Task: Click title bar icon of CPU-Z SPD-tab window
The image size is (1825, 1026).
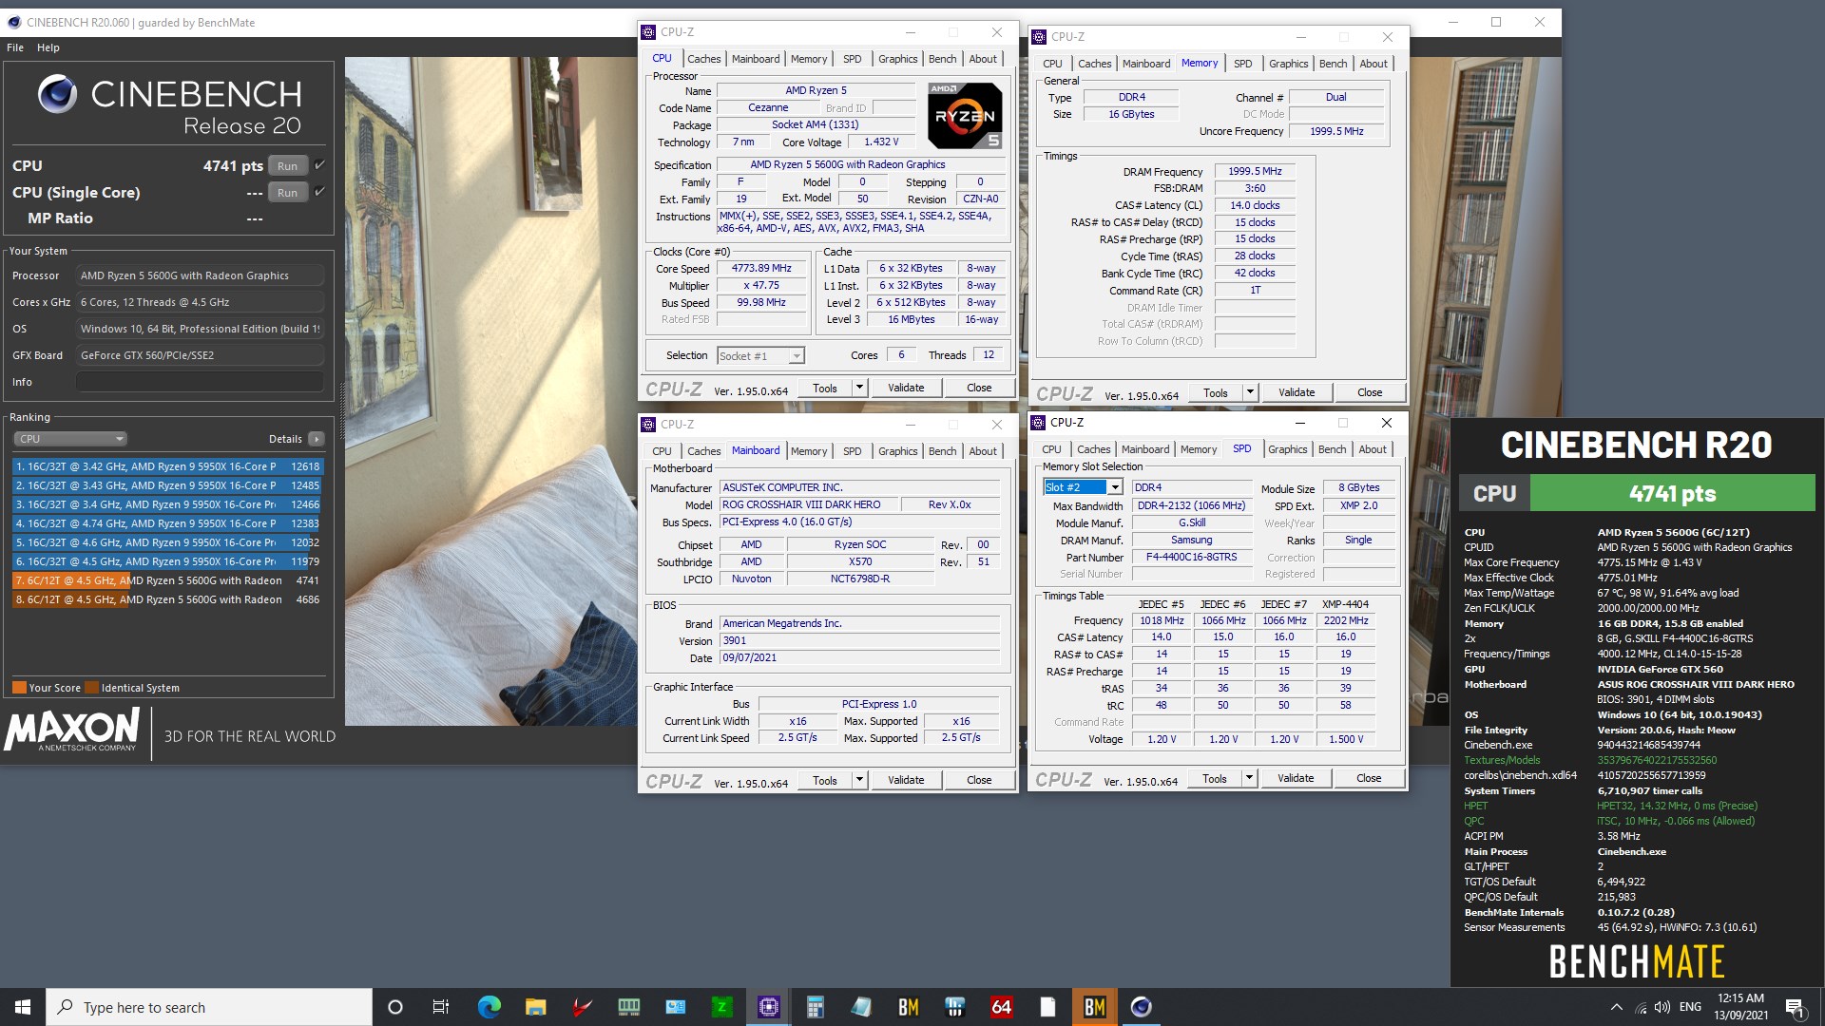Action: pyautogui.click(x=1038, y=423)
